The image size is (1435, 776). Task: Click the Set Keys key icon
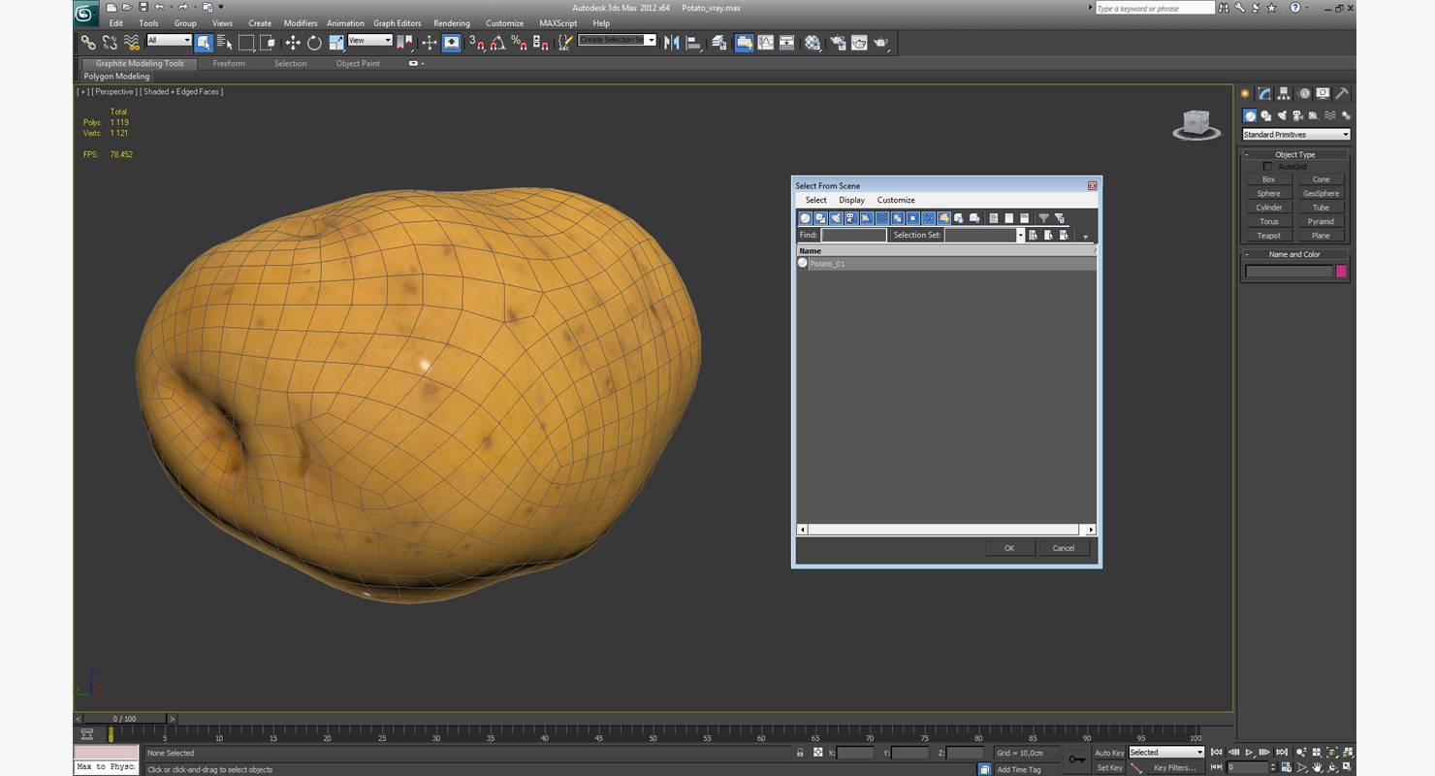pyautogui.click(x=1077, y=760)
